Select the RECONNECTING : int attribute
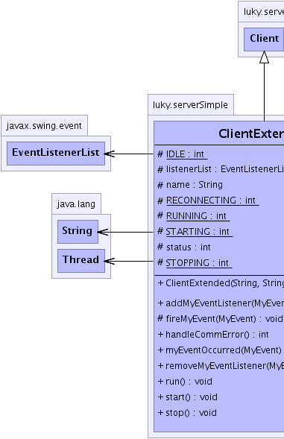 (208, 200)
